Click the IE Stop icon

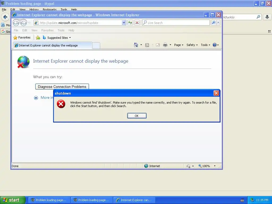click(137, 23)
